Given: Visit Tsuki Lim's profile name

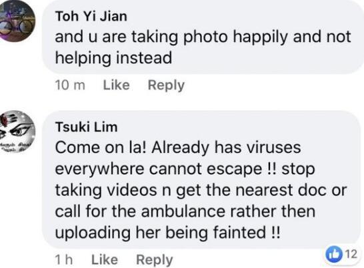Looking at the screenshot, I should coord(86,127).
